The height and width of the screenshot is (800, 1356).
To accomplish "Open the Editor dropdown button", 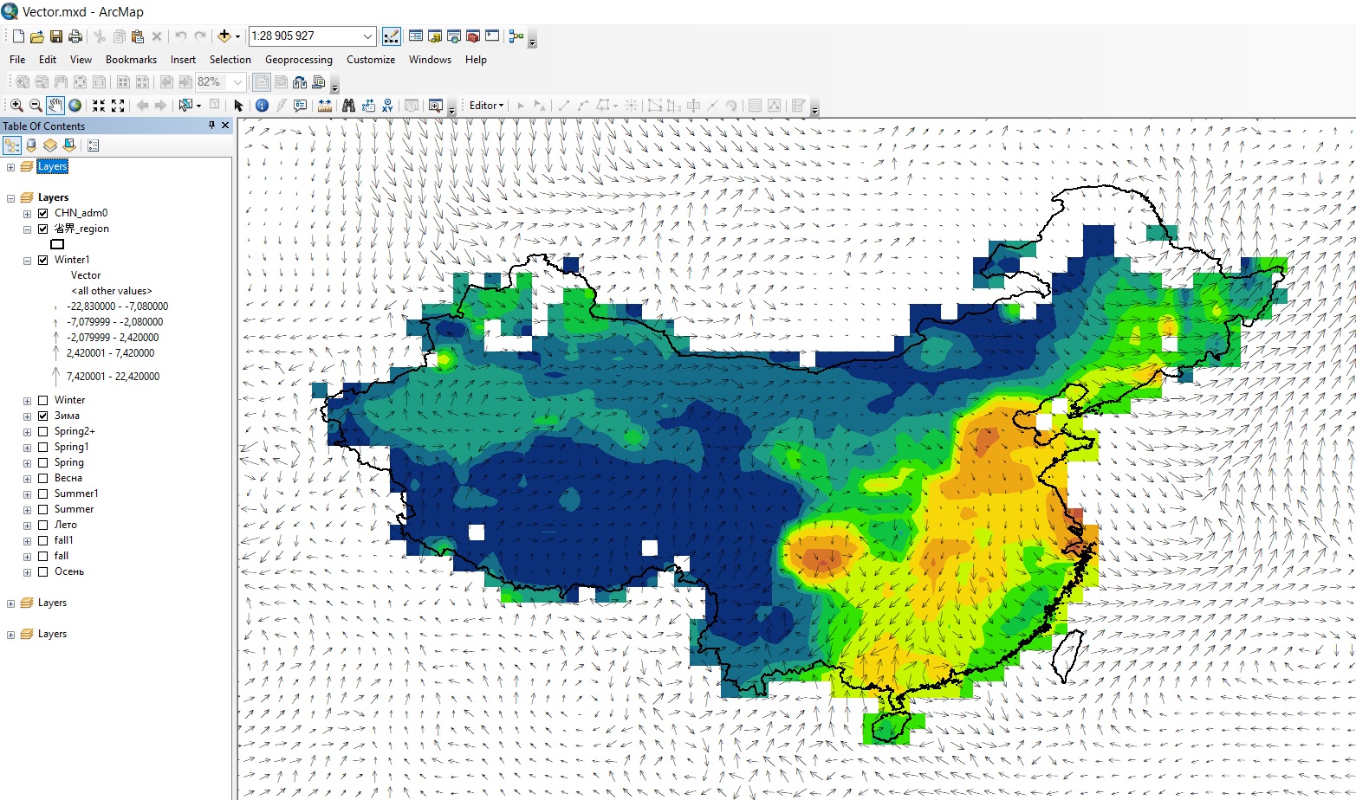I will (x=486, y=106).
